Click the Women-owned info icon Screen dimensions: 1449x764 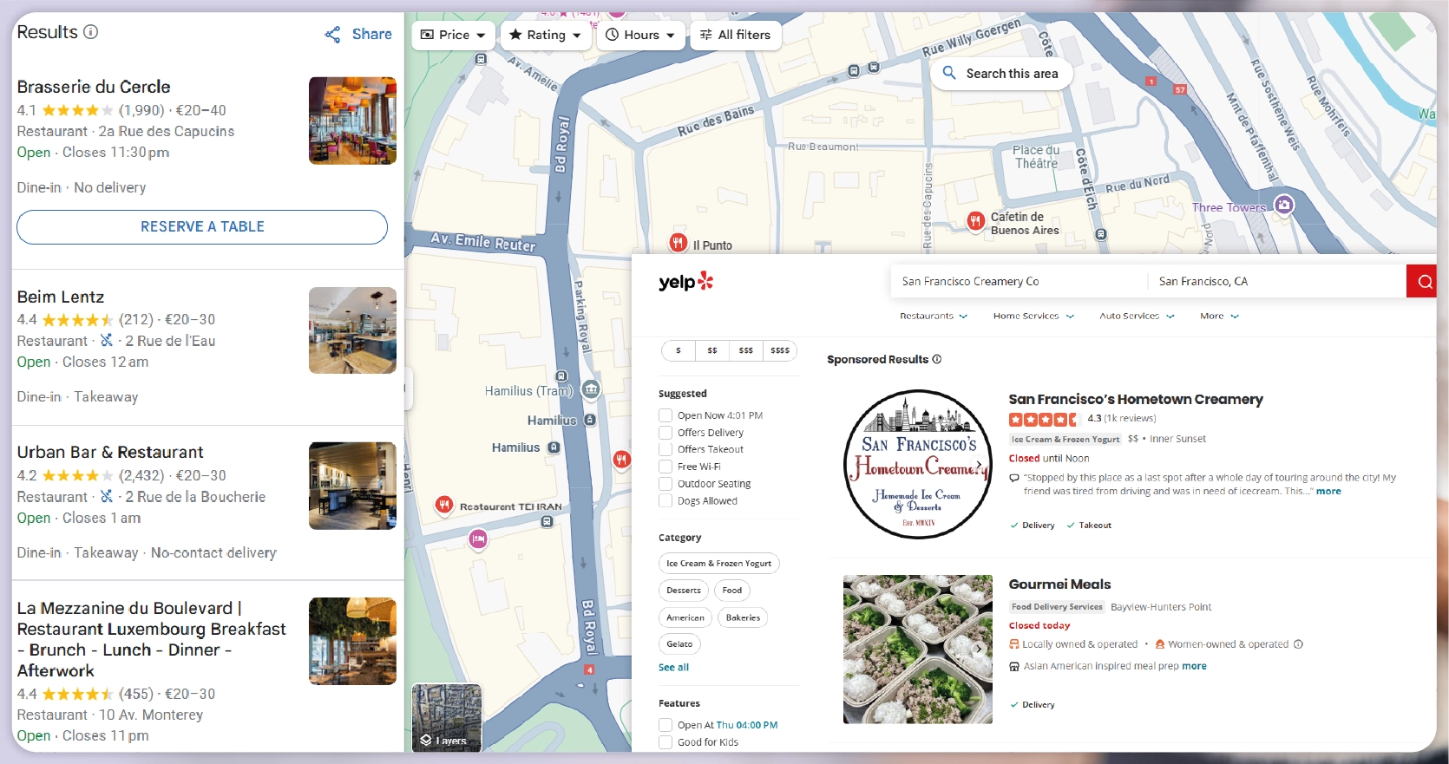tap(1298, 644)
